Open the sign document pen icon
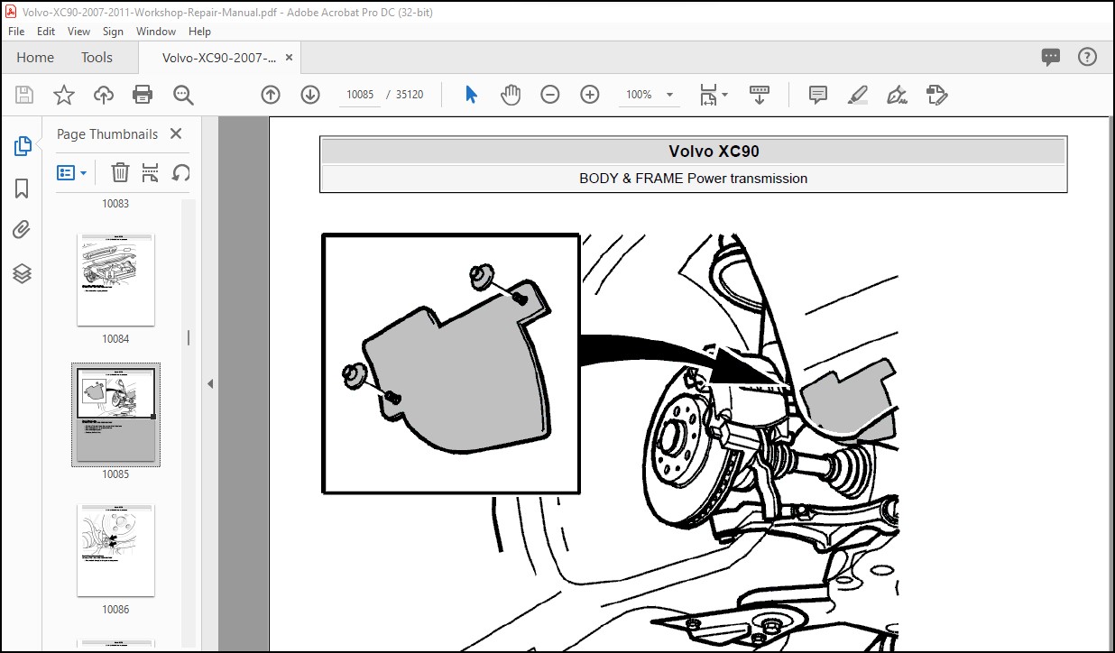Image resolution: width=1115 pixels, height=653 pixels. (898, 95)
